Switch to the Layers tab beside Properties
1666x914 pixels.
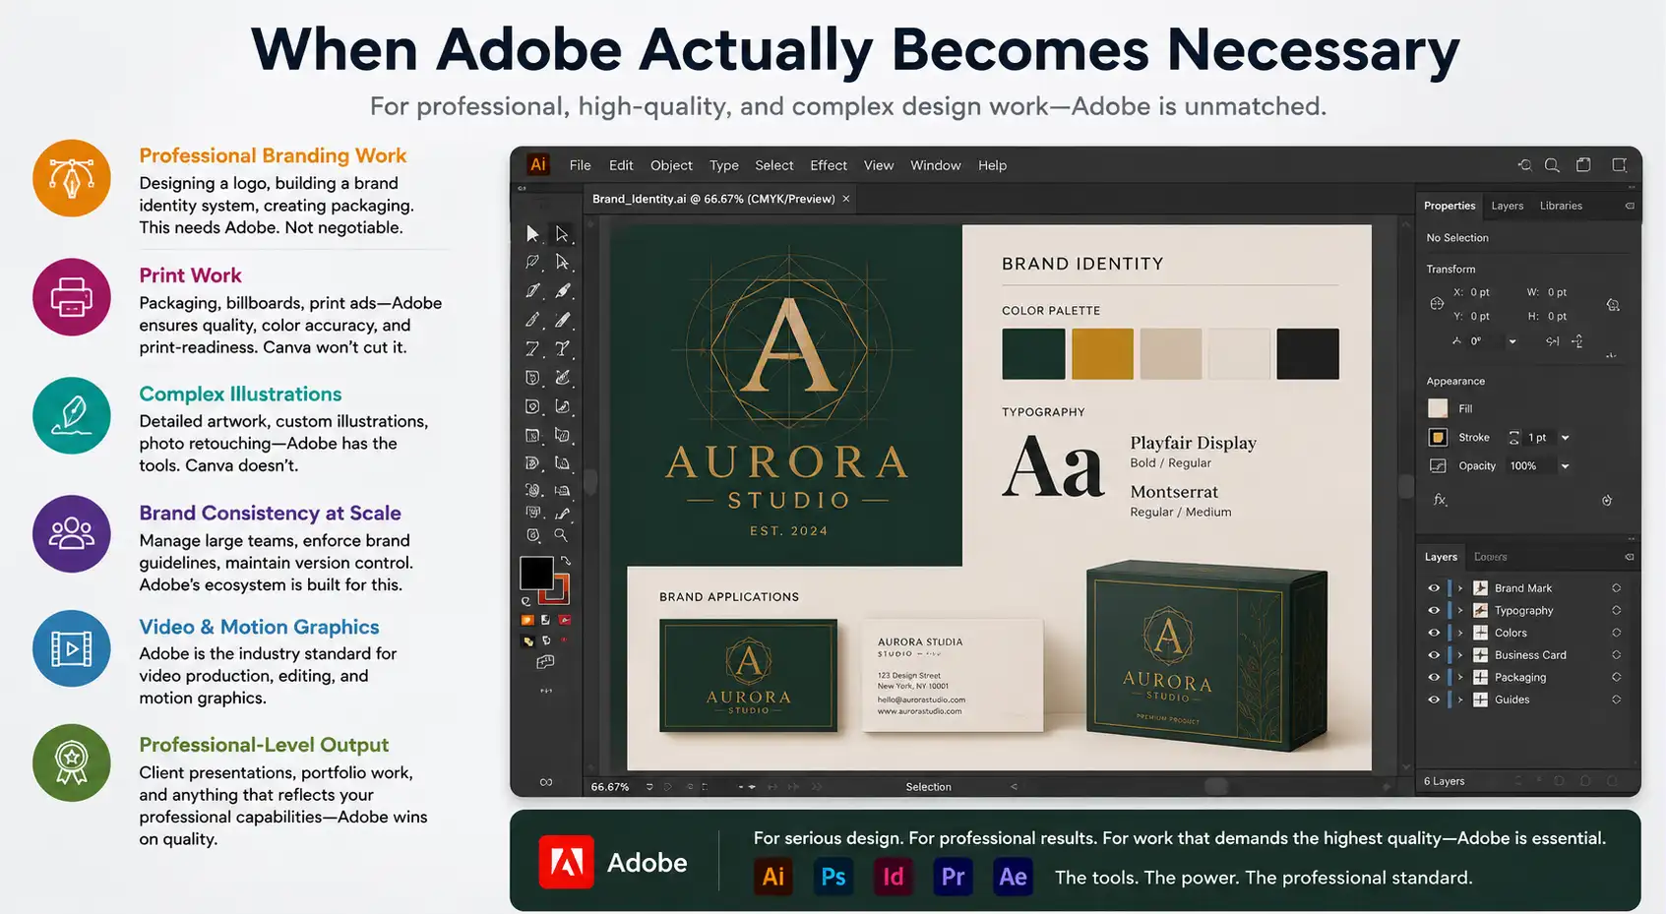point(1507,206)
